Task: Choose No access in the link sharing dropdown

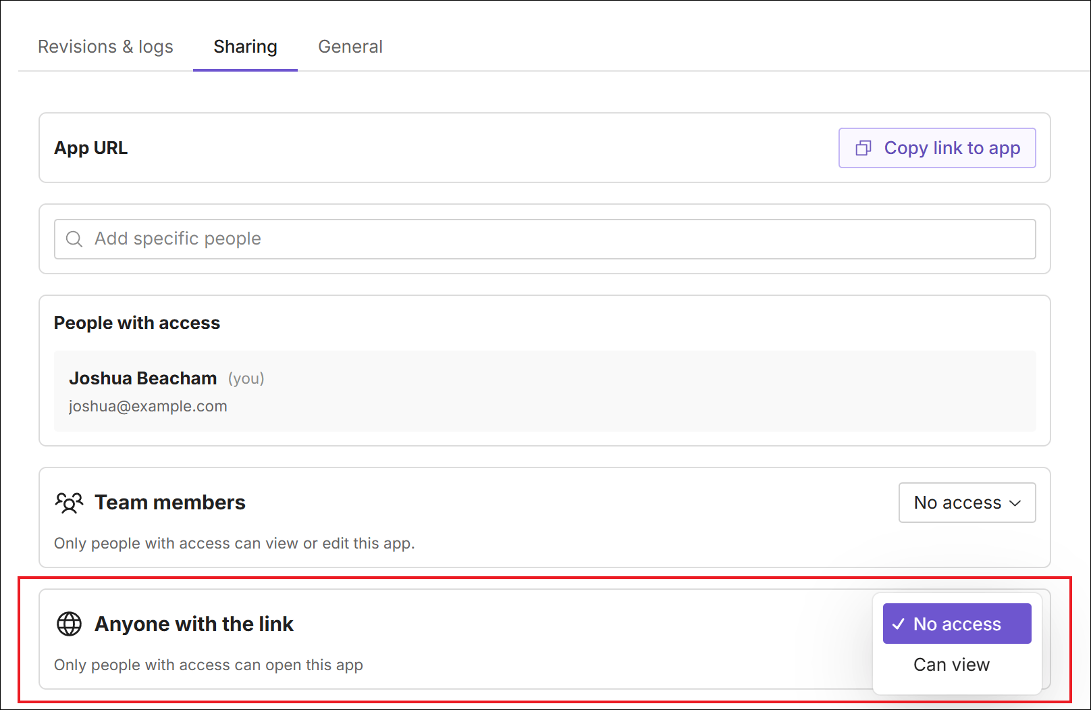Action: pyautogui.click(x=957, y=624)
